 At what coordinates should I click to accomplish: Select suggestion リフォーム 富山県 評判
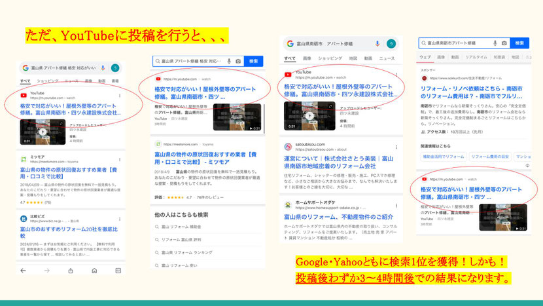tap(181, 239)
